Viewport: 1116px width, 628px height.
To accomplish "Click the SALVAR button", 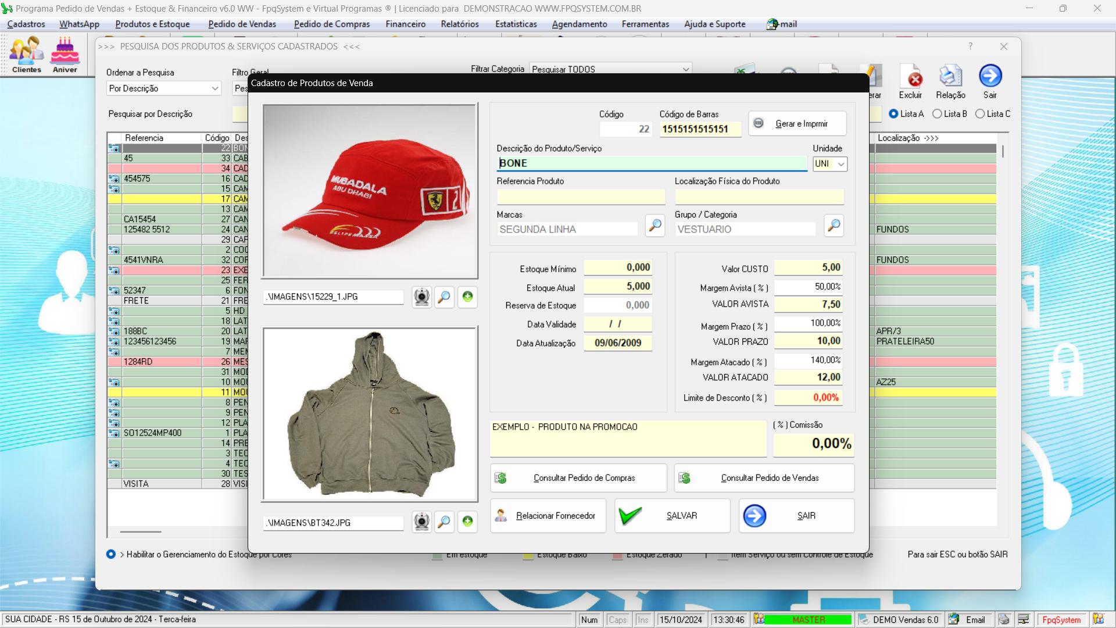I will point(672,516).
